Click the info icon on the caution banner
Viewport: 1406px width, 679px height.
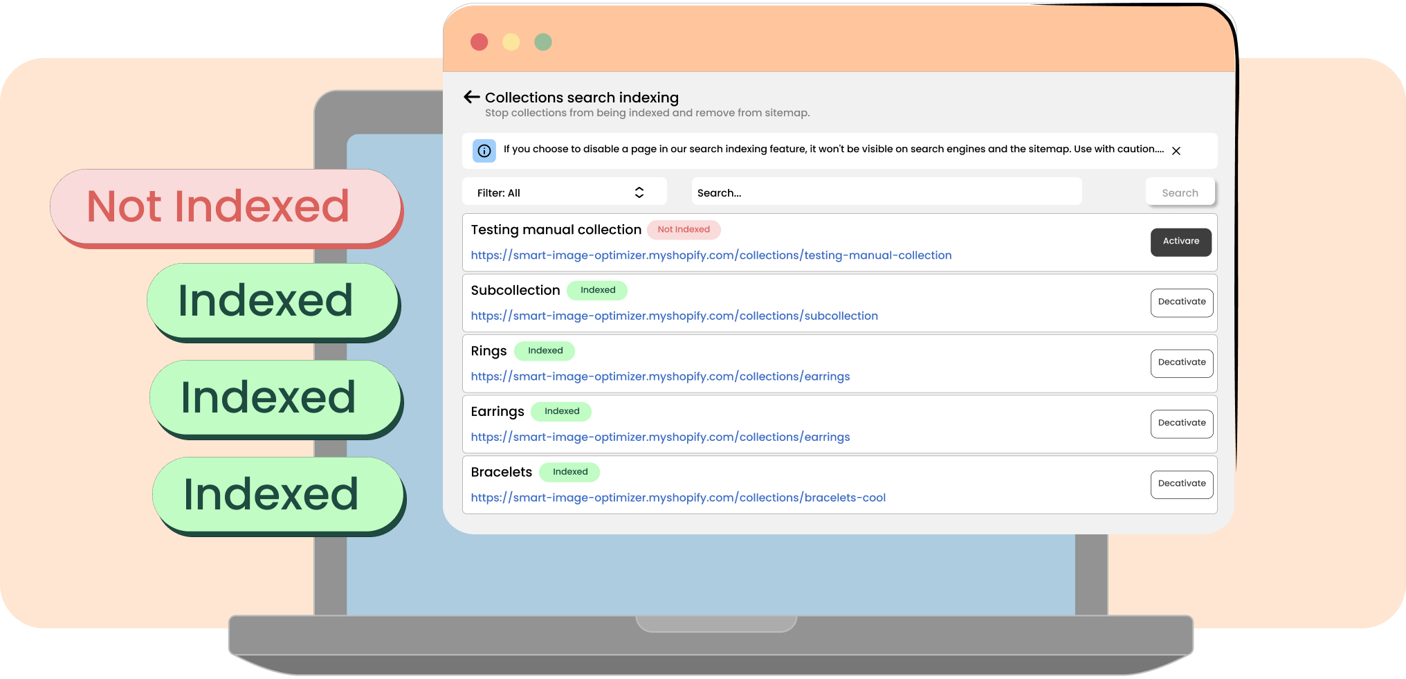(484, 150)
